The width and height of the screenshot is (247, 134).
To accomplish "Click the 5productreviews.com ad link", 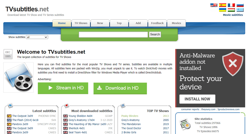I will [228, 109].
